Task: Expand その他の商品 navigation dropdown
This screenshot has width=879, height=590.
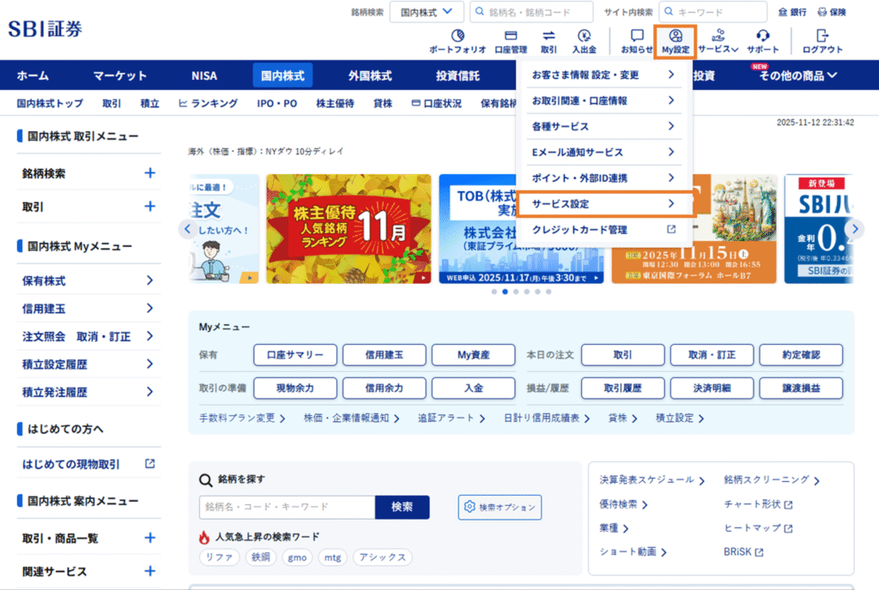Action: (x=797, y=76)
